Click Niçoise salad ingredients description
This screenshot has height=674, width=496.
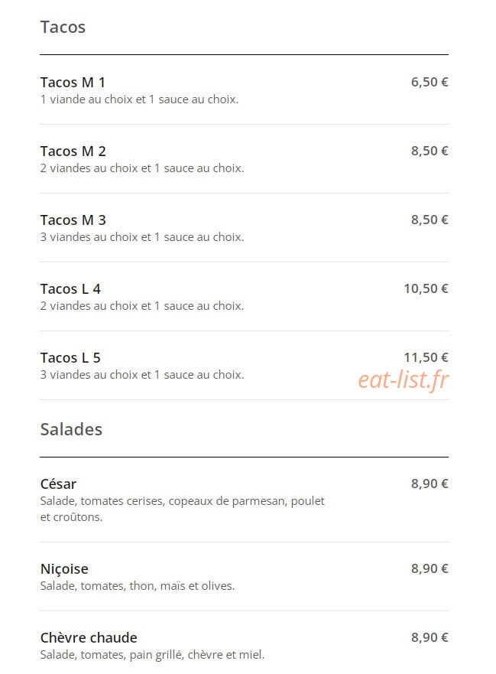pyautogui.click(x=138, y=586)
